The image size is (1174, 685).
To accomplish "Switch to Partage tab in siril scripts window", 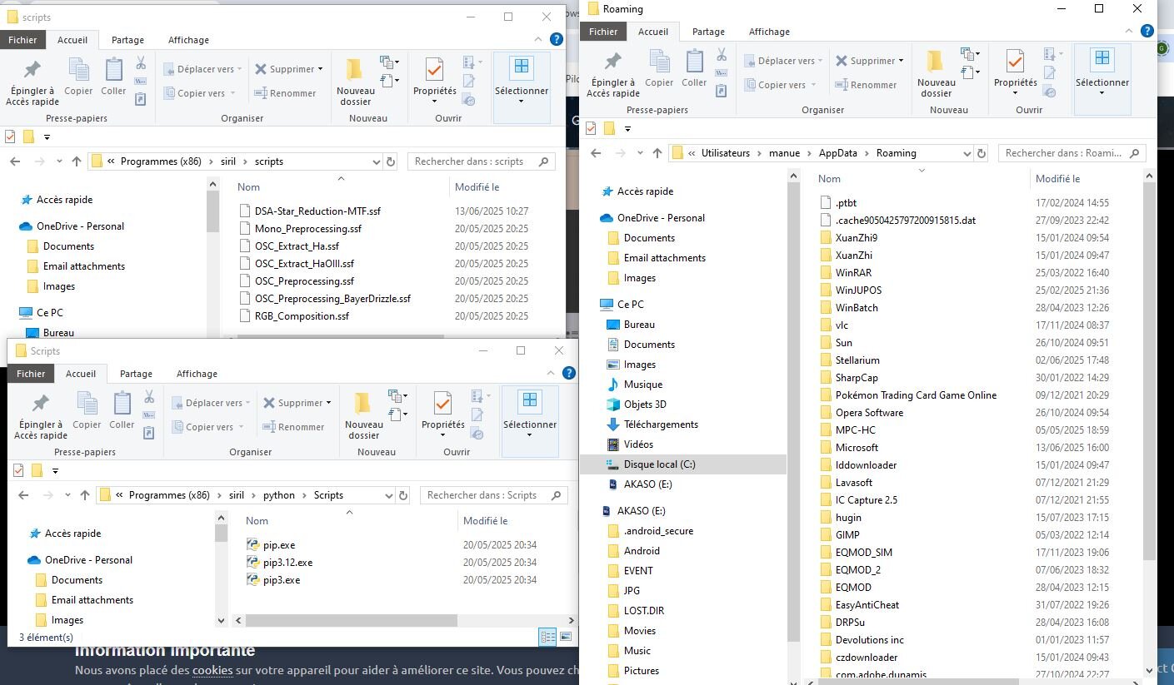I will coord(127,40).
